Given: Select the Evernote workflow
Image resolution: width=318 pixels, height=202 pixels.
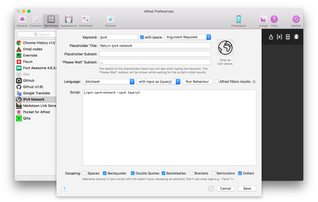Looking at the screenshot, I should (x=36, y=55).
